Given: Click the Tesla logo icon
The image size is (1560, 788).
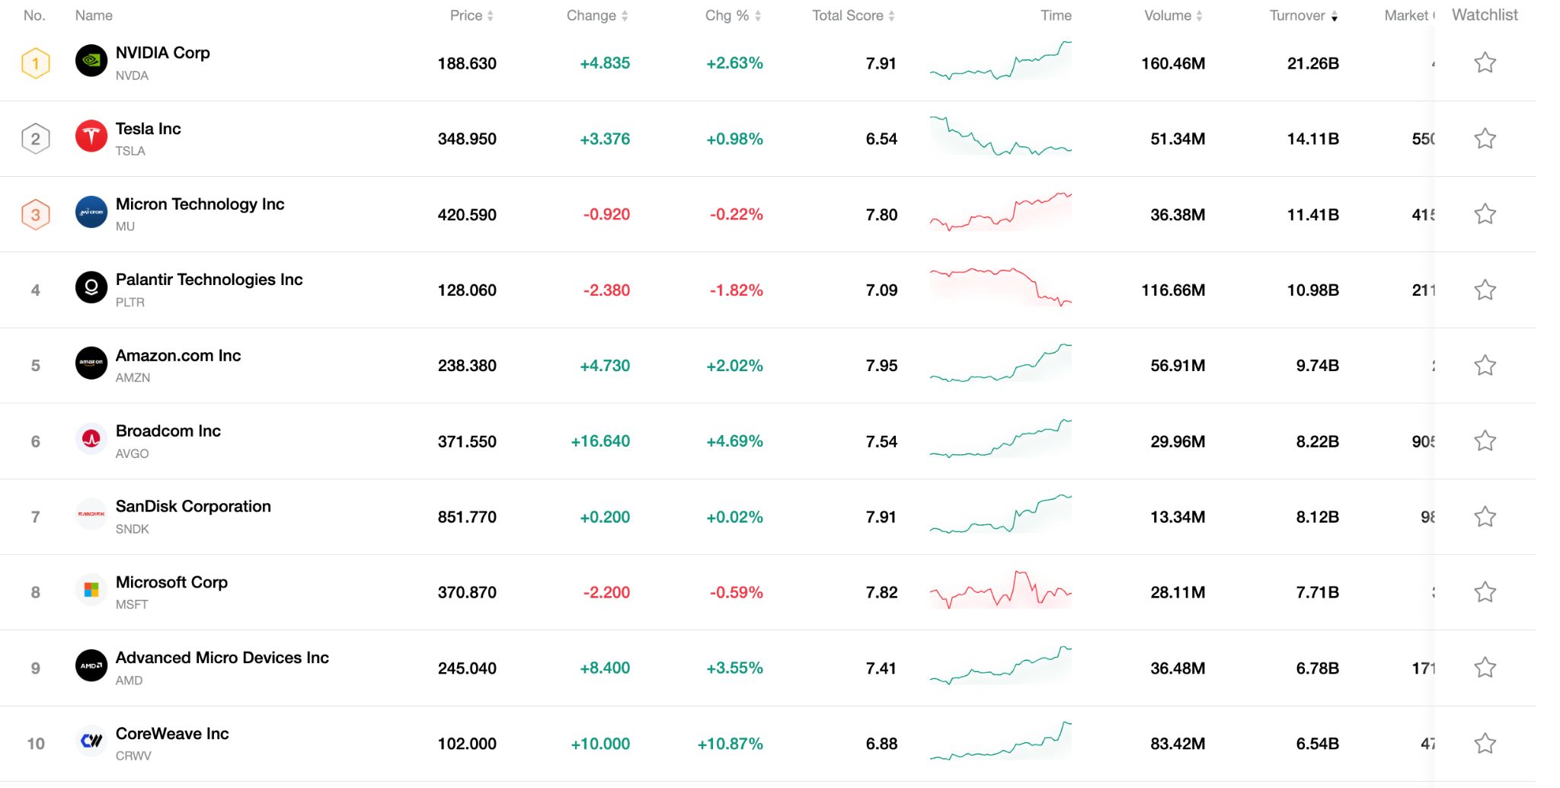Looking at the screenshot, I should pos(91,138).
